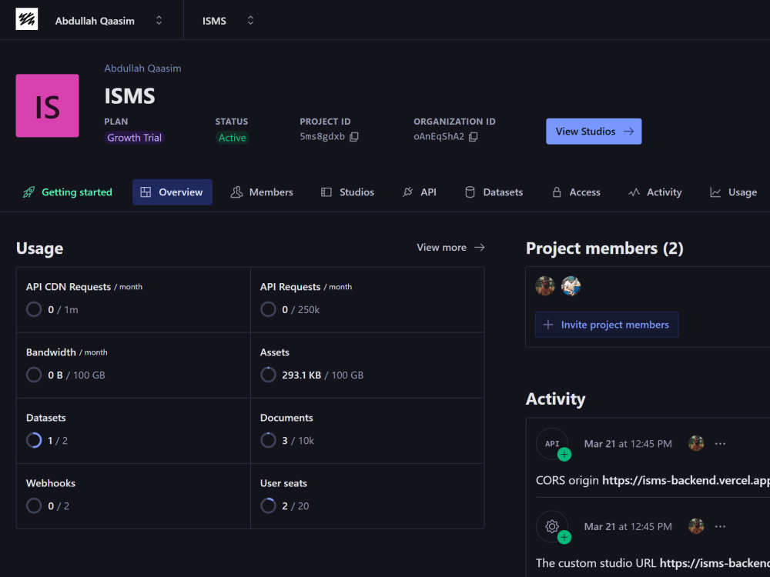Click the API activity icon for CORS origin
This screenshot has height=577, width=770.
(552, 444)
